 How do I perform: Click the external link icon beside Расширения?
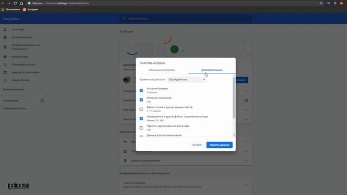[x=42, y=101]
